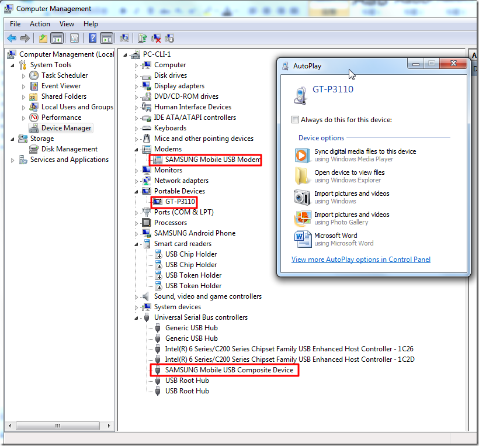The image size is (479, 446).
Task: Select SAMSUNG Mobile USB Composite Device
Action: (229, 370)
